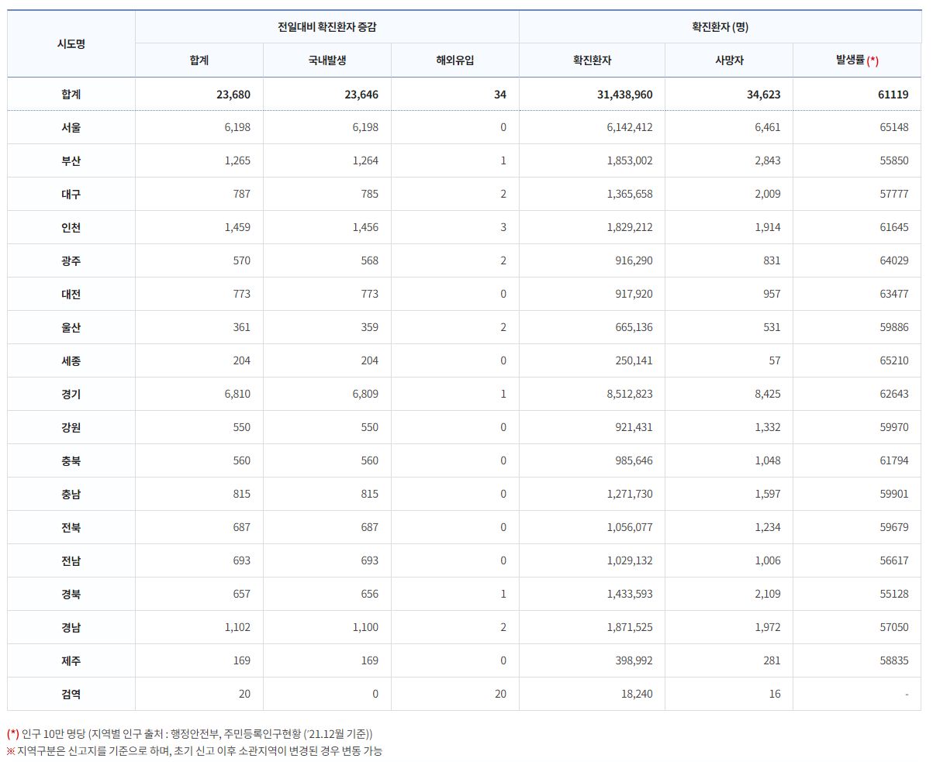
Task: Click the 검역 row label
Action: click(x=71, y=694)
